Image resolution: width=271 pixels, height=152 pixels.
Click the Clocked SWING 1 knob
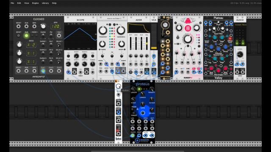pos(43,45)
